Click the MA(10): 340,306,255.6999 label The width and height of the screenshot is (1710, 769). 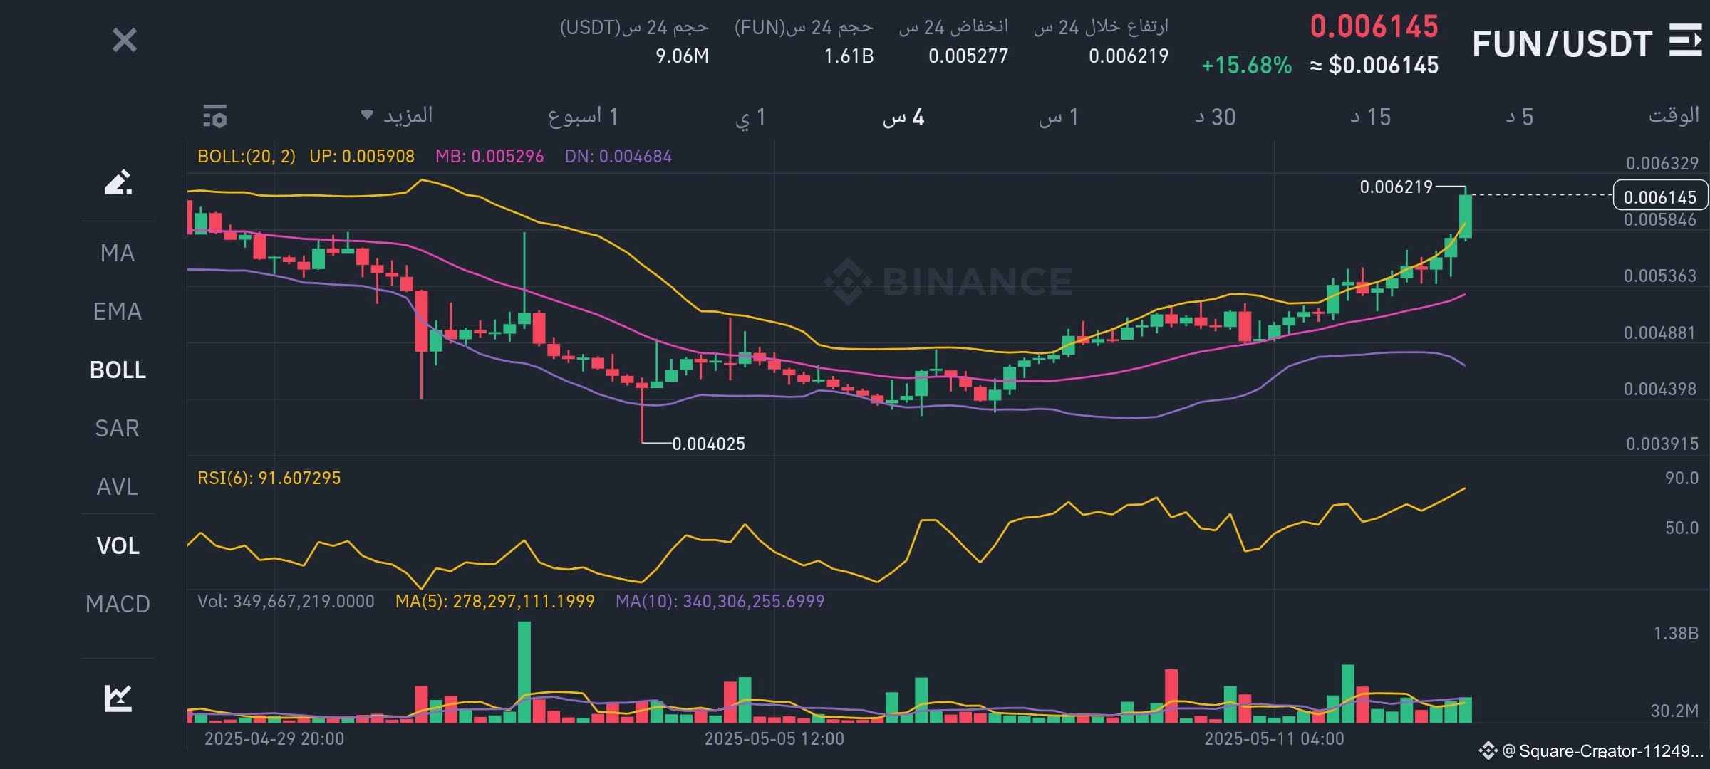point(720,601)
